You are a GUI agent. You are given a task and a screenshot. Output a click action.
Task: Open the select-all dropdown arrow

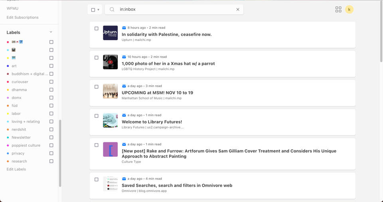tap(99, 10)
